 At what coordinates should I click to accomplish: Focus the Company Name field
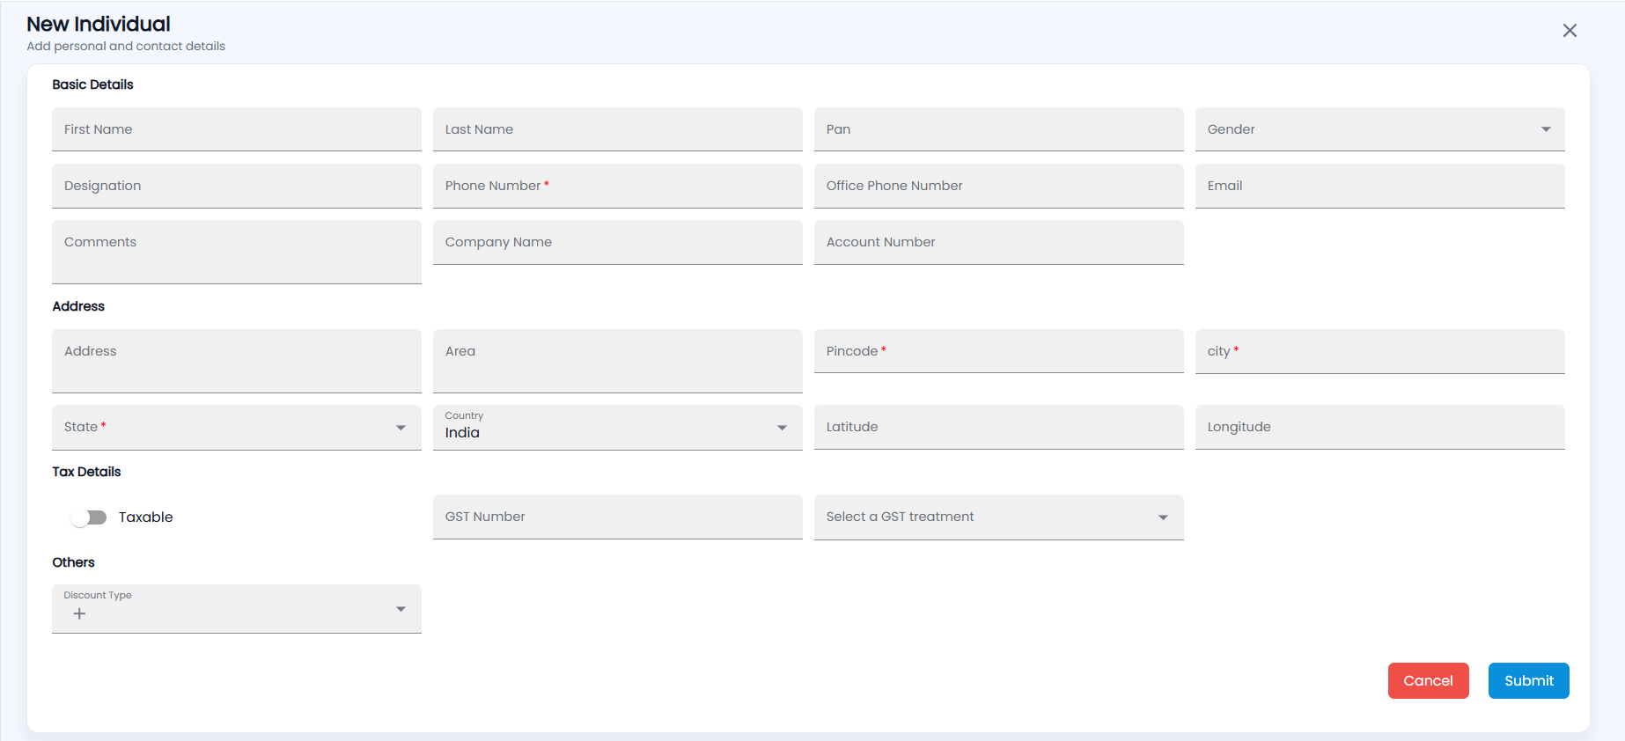tap(617, 242)
